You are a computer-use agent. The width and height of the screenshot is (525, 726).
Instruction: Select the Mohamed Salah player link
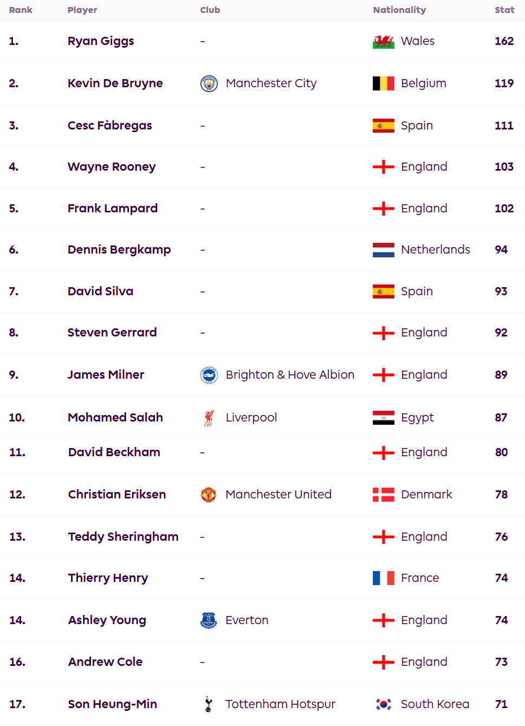pos(115,418)
